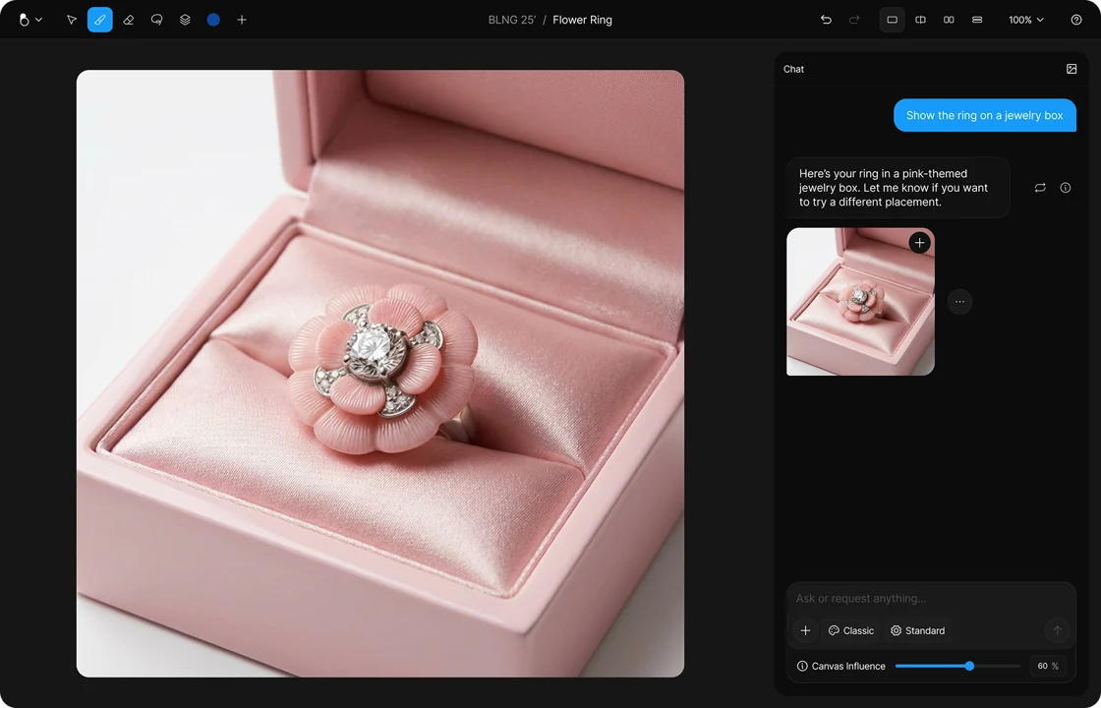Image resolution: width=1101 pixels, height=708 pixels.
Task: Switch to the stacked rows view
Action: pyautogui.click(x=977, y=20)
